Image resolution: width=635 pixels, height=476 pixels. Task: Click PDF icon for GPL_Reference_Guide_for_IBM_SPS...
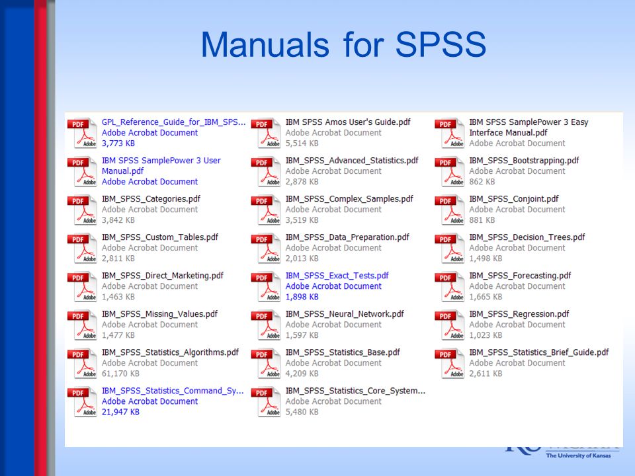click(x=82, y=133)
